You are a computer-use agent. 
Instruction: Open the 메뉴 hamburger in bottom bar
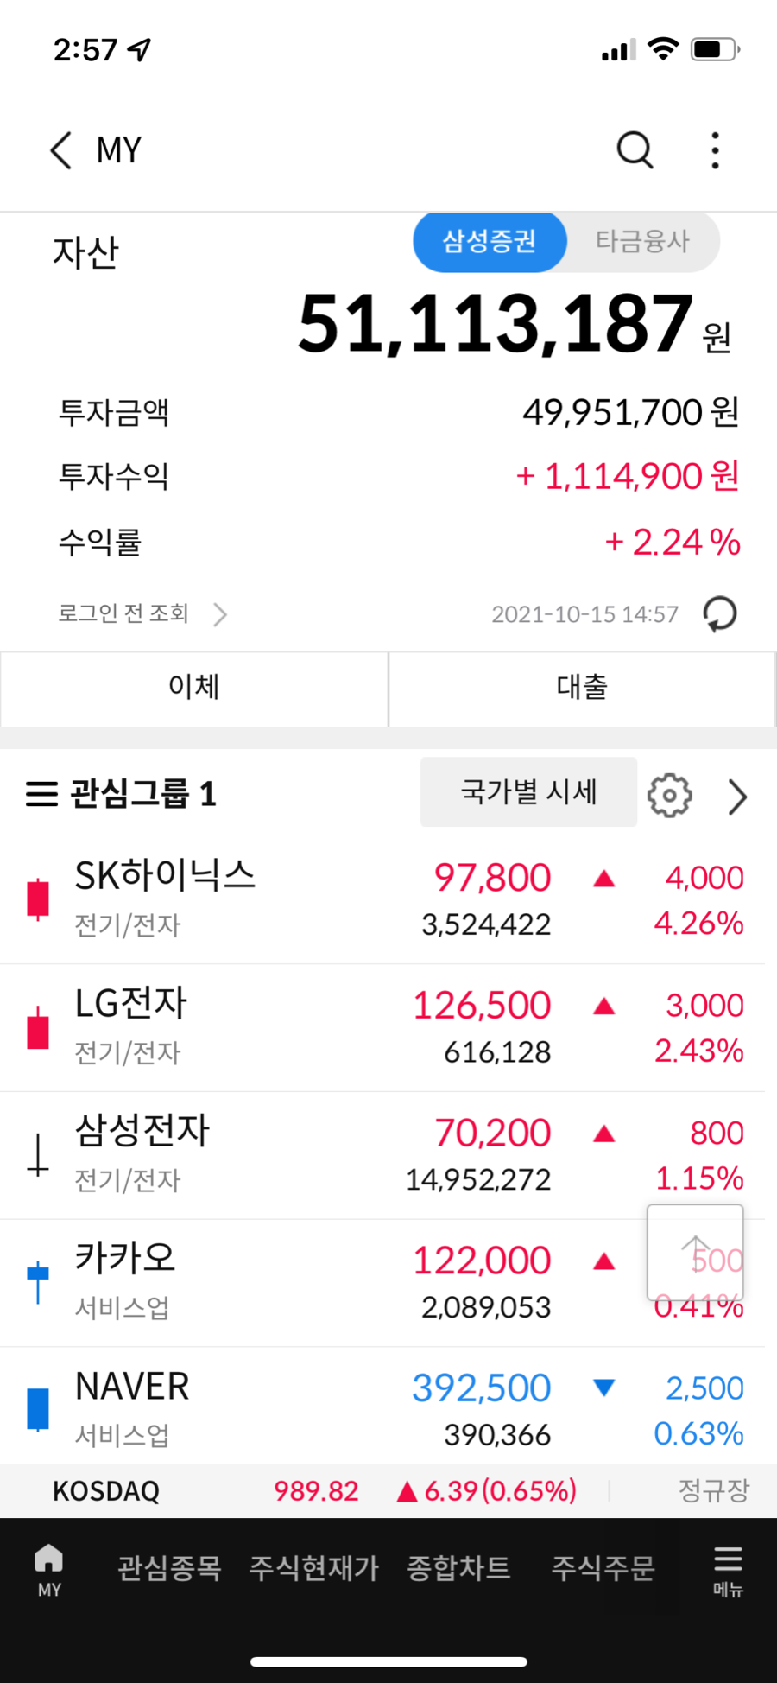[x=728, y=1572]
